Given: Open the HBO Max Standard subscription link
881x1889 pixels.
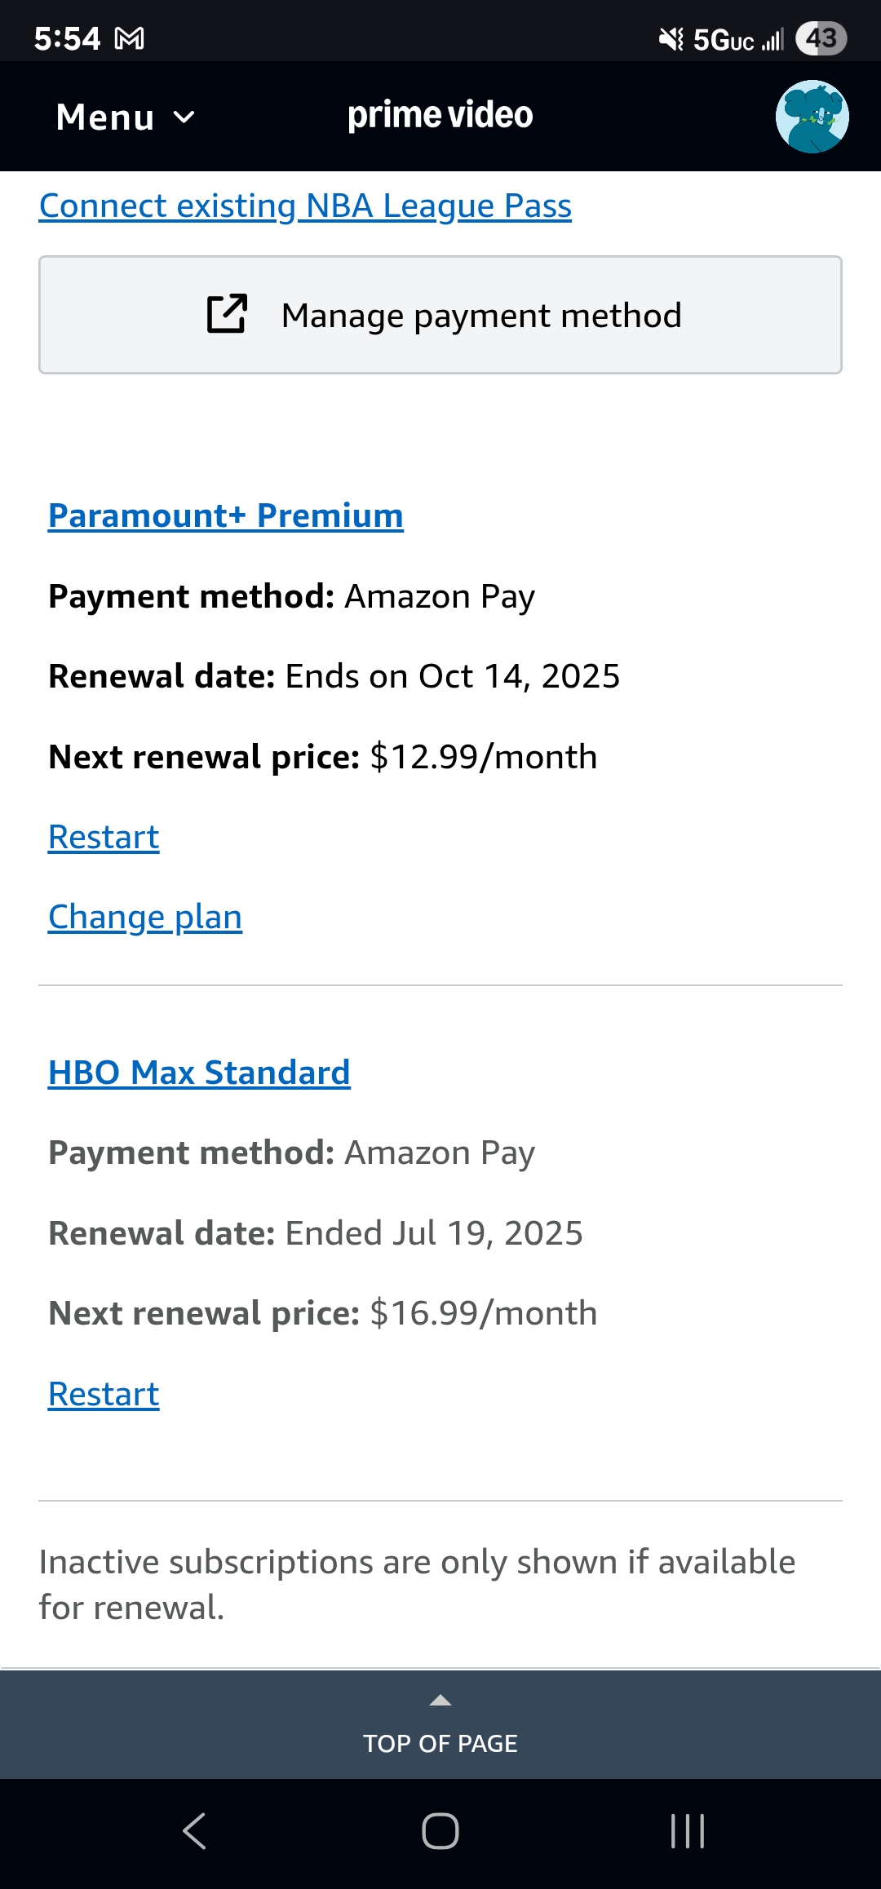Looking at the screenshot, I should pyautogui.click(x=199, y=1073).
